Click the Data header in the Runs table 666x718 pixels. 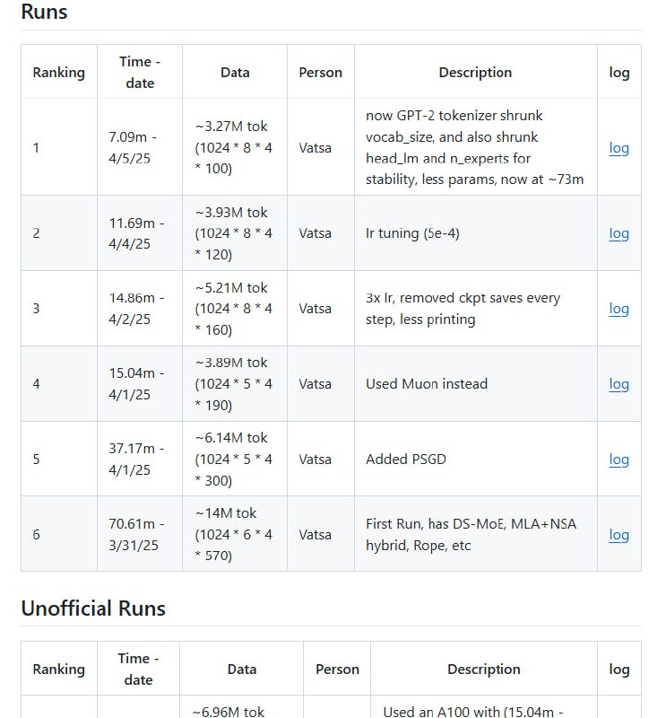(235, 73)
